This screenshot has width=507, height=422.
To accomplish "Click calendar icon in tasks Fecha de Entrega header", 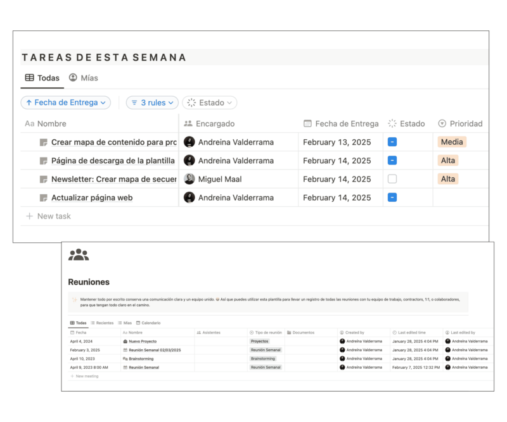I will click(x=307, y=123).
